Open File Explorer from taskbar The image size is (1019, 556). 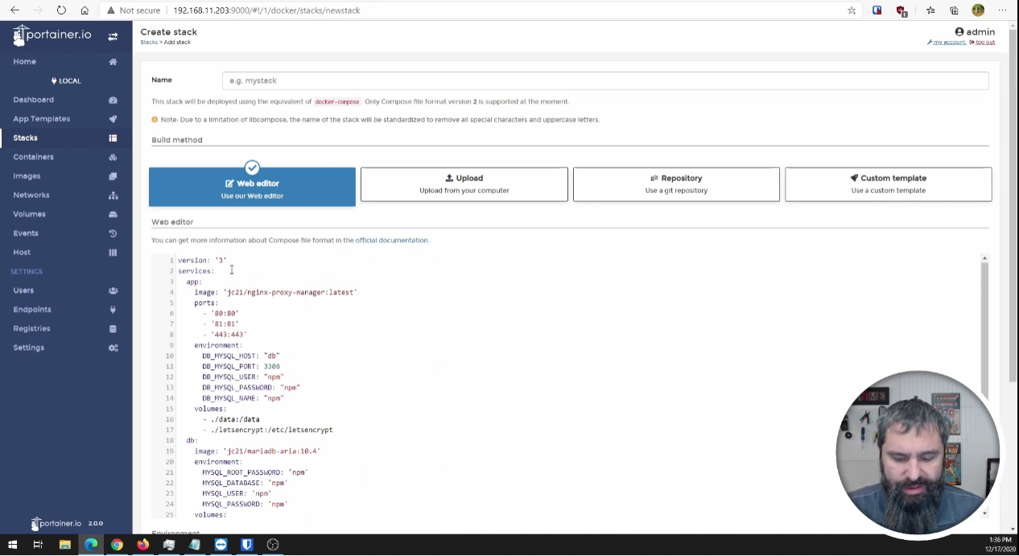[64, 545]
